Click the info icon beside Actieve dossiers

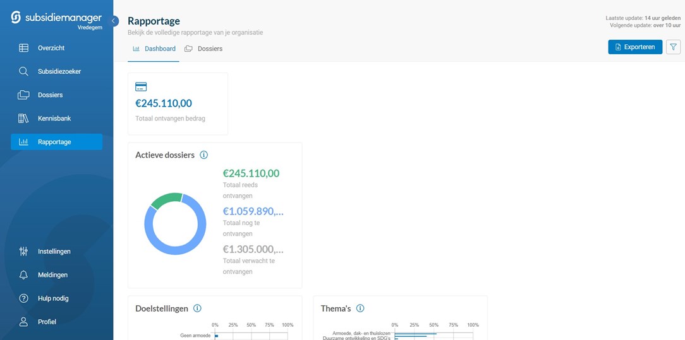coord(203,155)
